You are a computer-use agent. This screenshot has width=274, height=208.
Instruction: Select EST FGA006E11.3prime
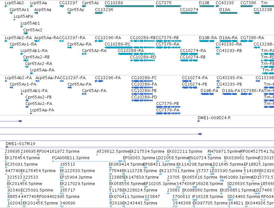coord(88,161)
